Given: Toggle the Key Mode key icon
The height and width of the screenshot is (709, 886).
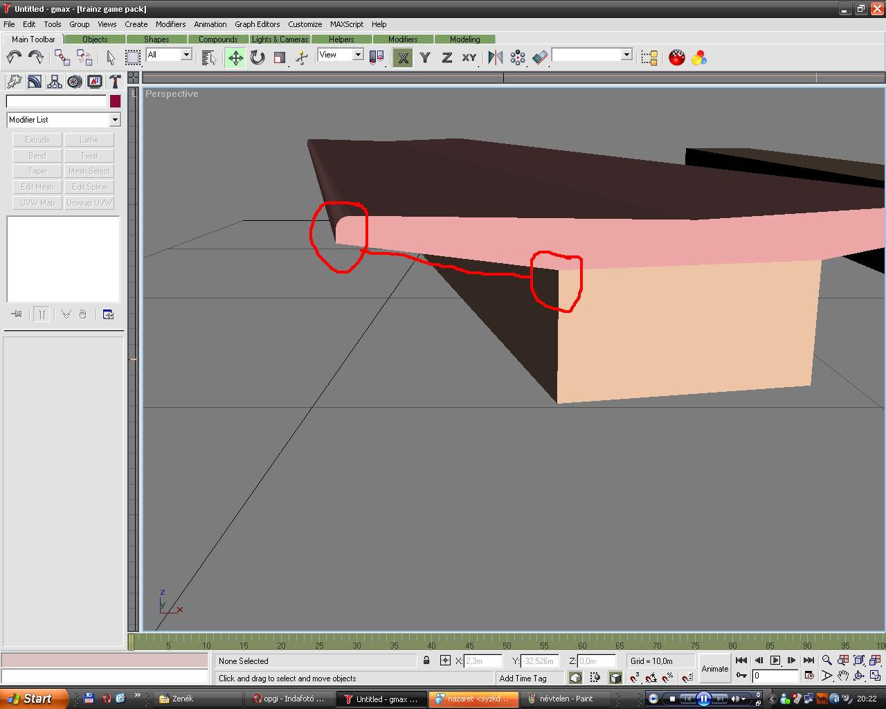Looking at the screenshot, I should (741, 676).
